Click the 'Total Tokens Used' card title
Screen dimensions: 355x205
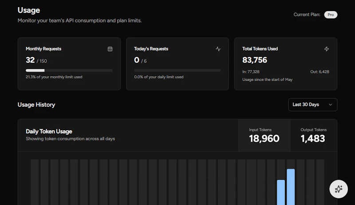coord(260,49)
